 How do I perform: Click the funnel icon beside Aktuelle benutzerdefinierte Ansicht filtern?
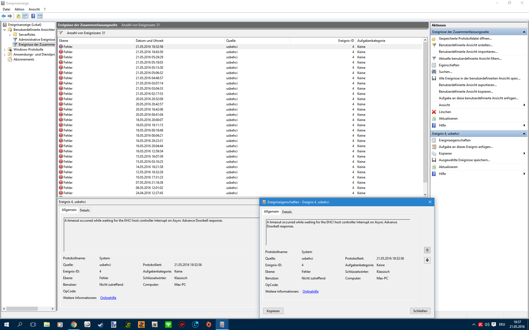click(x=434, y=59)
